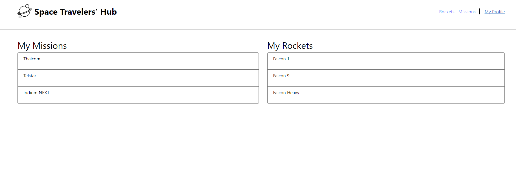Click the My Missions heading
Screen dimensions: 516x172
(x=42, y=46)
